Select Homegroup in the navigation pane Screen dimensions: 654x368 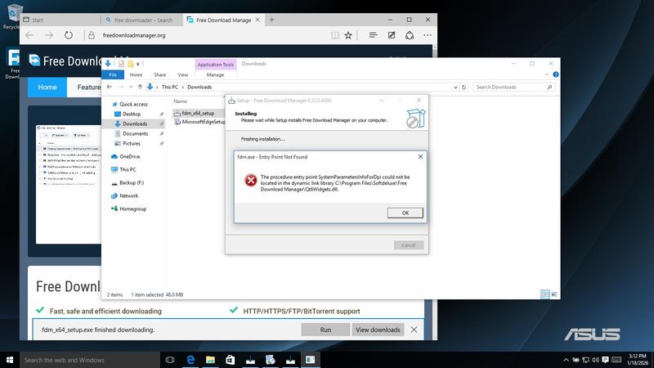tap(132, 209)
